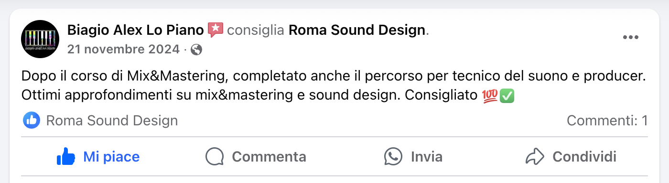The image size is (669, 183).
Task: Click the WhatsApp Invia icon
Action: [393, 156]
